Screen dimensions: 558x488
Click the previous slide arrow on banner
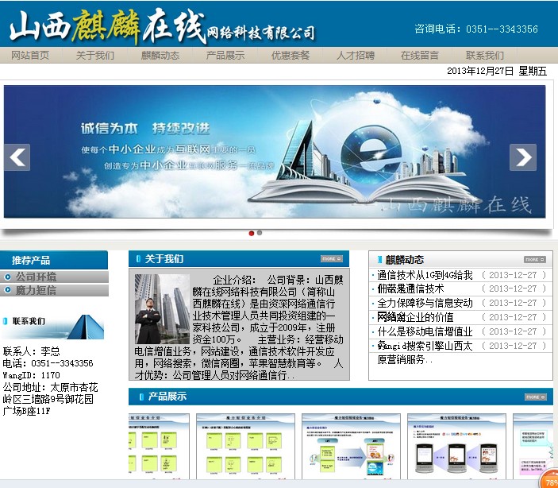17,157
